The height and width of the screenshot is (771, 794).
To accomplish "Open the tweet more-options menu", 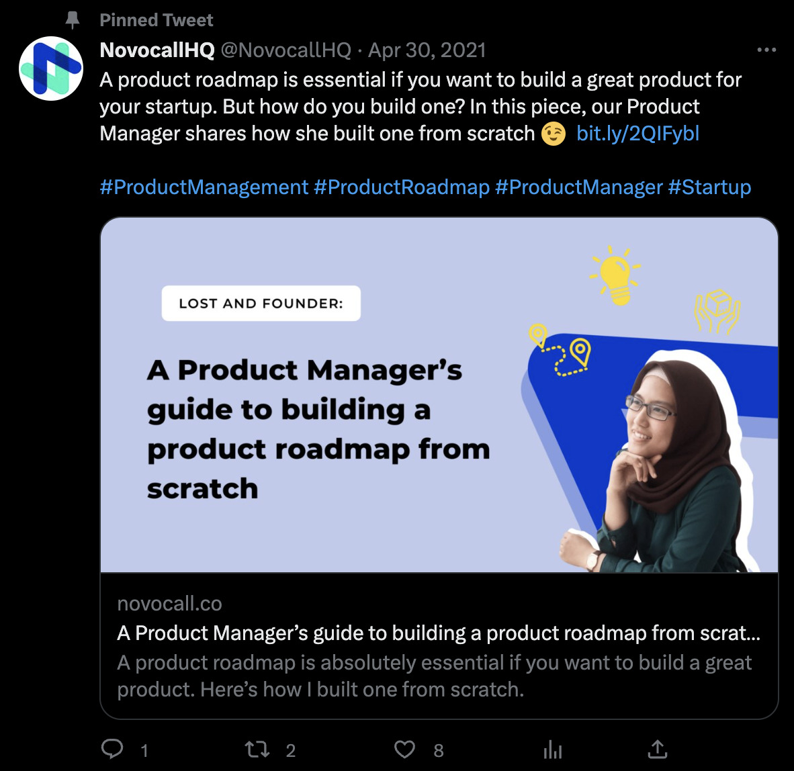I will [765, 48].
